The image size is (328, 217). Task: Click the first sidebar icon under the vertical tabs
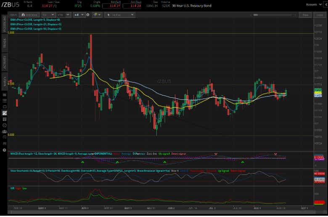4,94
